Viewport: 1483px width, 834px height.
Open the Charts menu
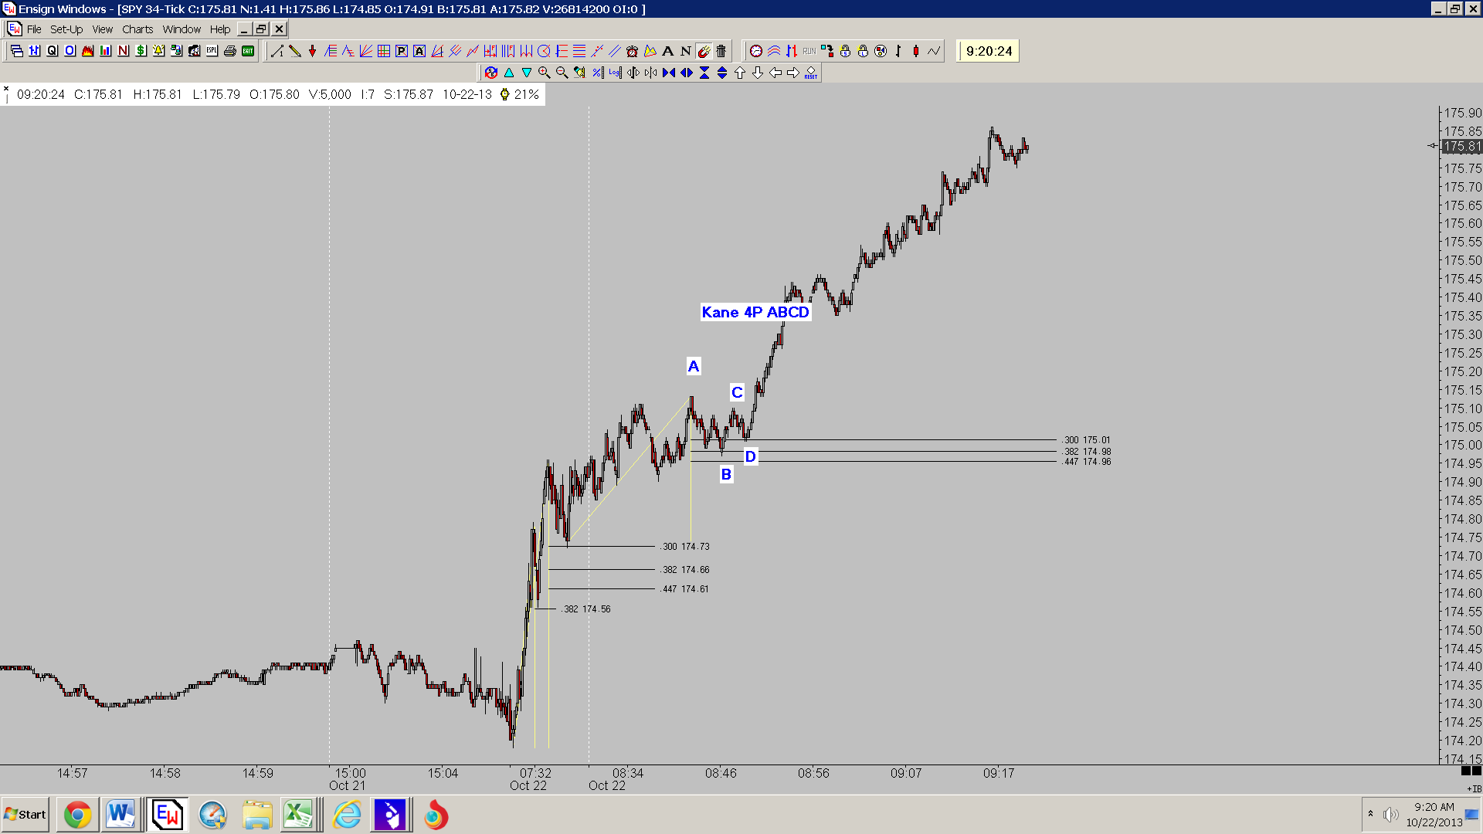point(137,29)
